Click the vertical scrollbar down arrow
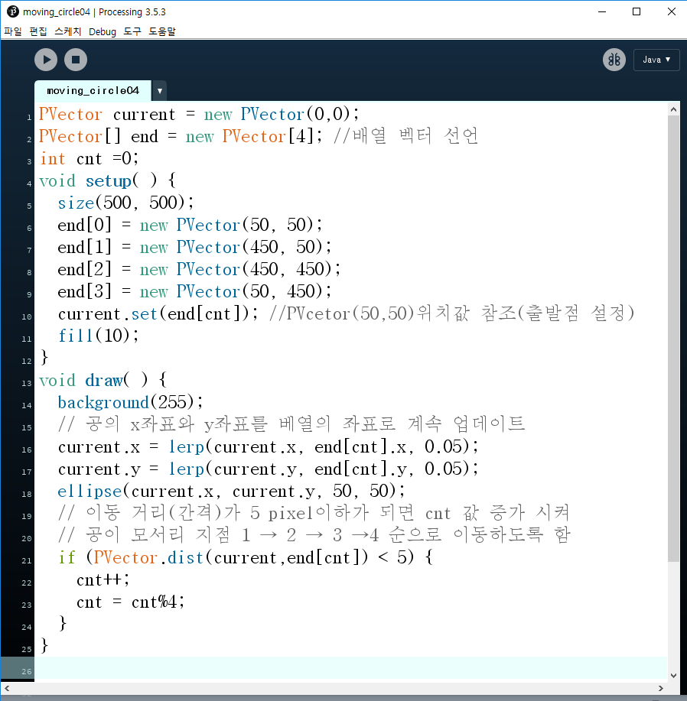The image size is (687, 701). 673,675
